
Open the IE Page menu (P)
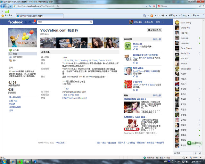click(x=173, y=16)
